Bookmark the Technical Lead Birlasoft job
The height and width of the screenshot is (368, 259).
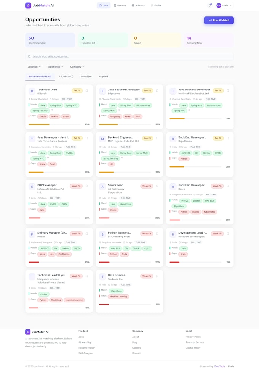[x=86, y=90]
